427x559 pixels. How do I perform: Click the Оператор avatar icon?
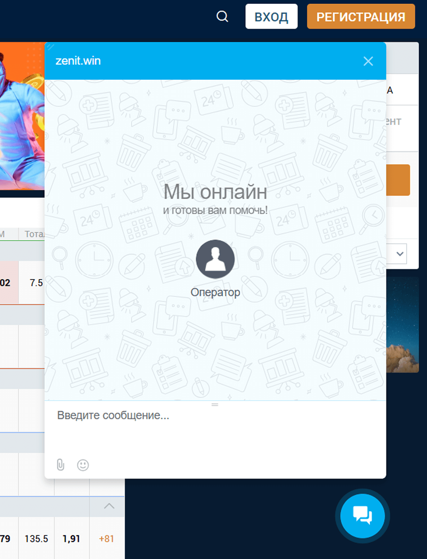pos(215,259)
